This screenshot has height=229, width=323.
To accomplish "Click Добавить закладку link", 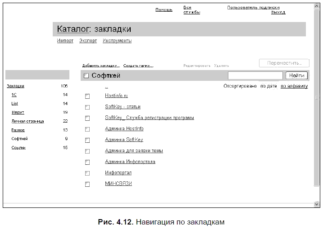I will (101, 66).
